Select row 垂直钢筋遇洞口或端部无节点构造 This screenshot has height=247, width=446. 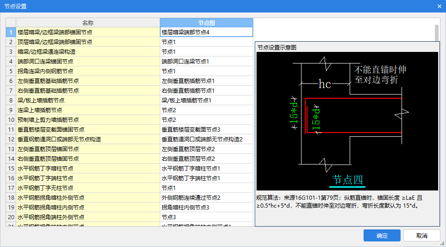pyautogui.click(x=88, y=139)
